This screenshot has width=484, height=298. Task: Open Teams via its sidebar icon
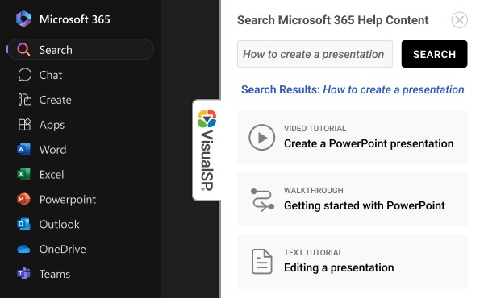click(x=23, y=274)
